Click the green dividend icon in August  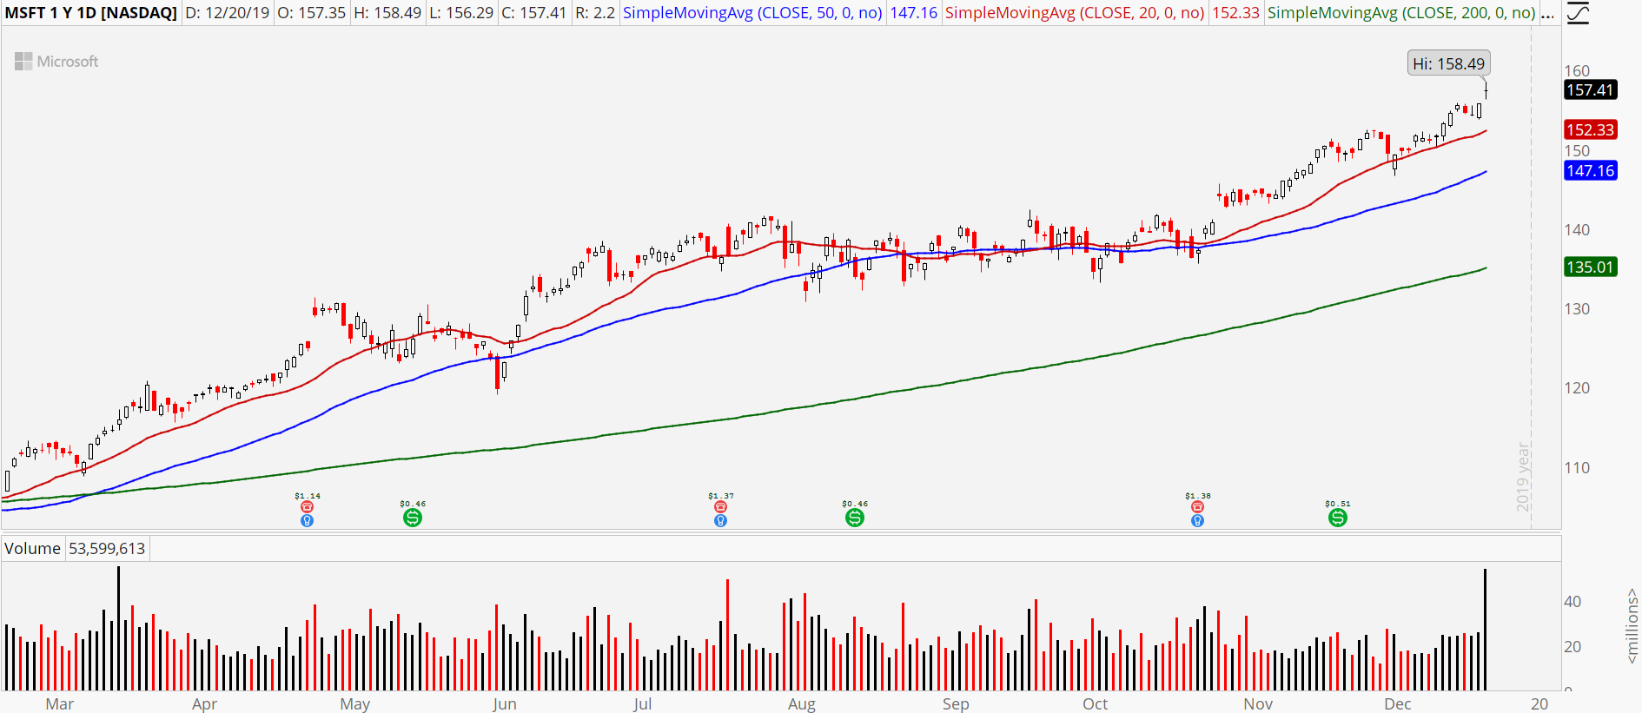tap(855, 518)
